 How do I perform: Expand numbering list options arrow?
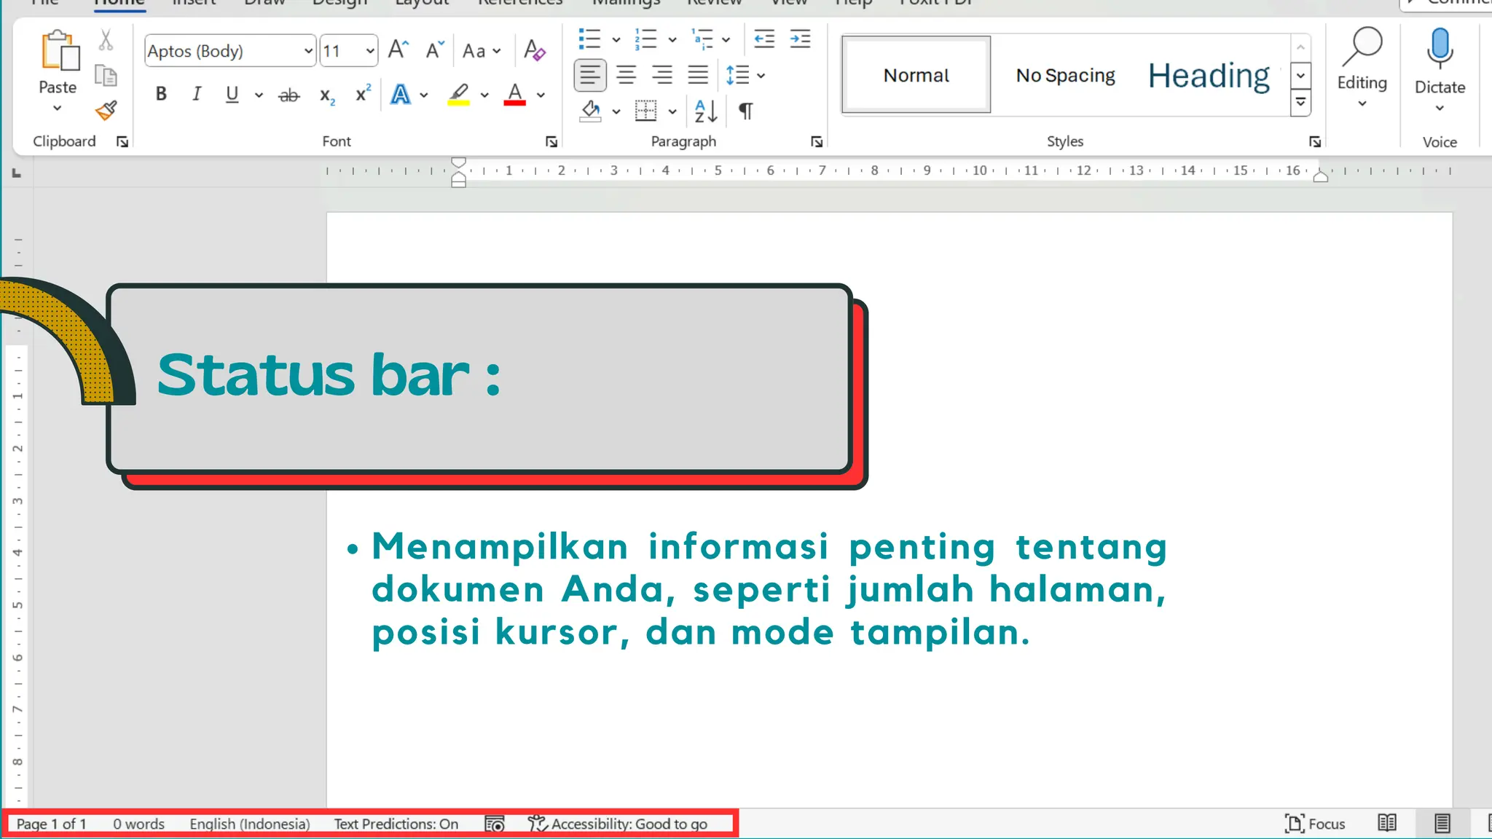672,39
